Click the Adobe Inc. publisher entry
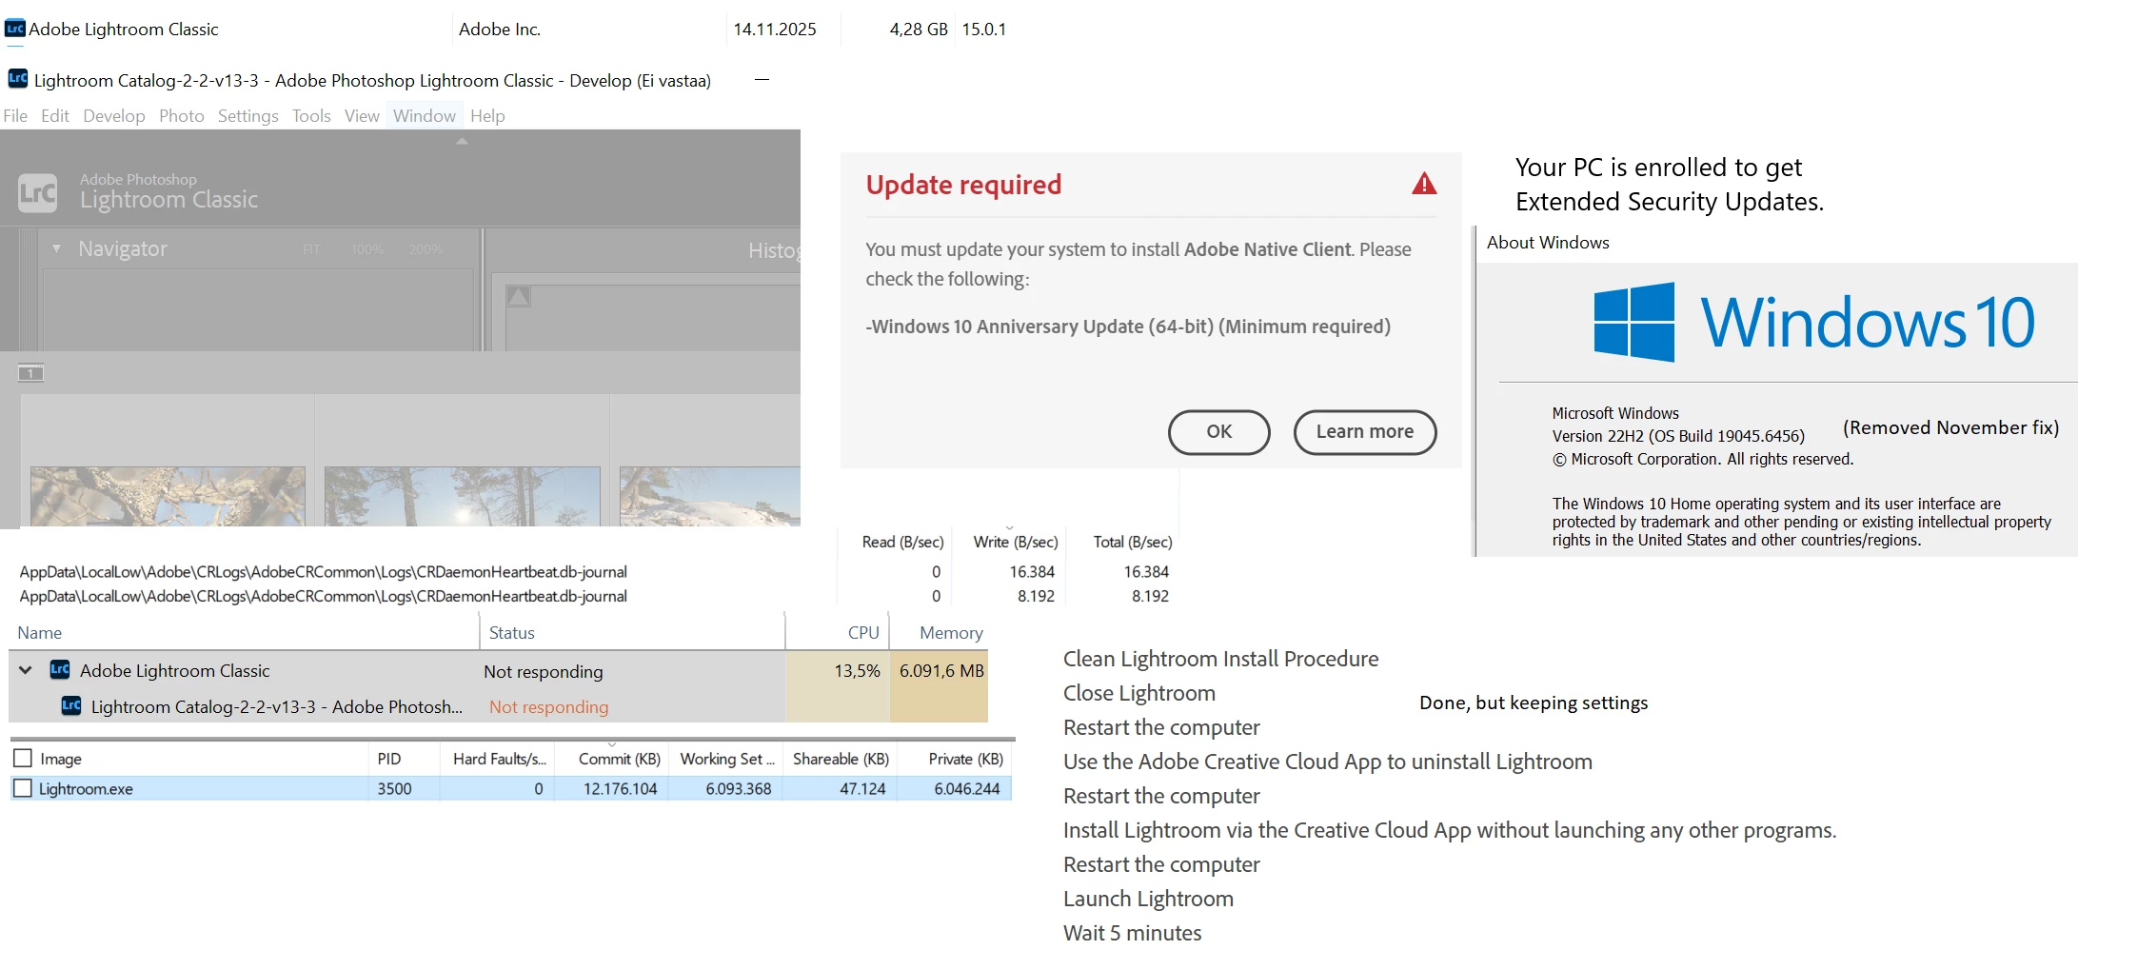The width and height of the screenshot is (2138, 970). coord(499,29)
